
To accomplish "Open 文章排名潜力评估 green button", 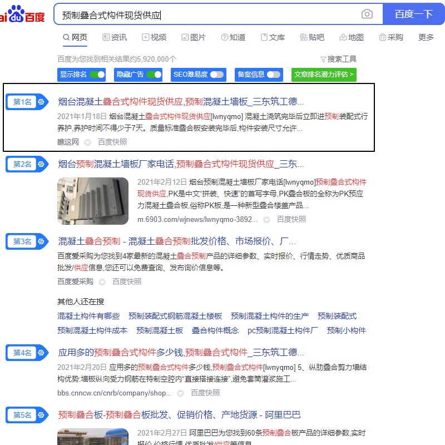I will click(324, 75).
